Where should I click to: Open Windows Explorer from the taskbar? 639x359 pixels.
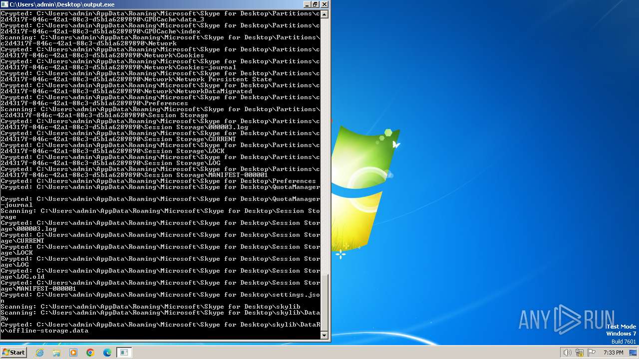tap(56, 353)
